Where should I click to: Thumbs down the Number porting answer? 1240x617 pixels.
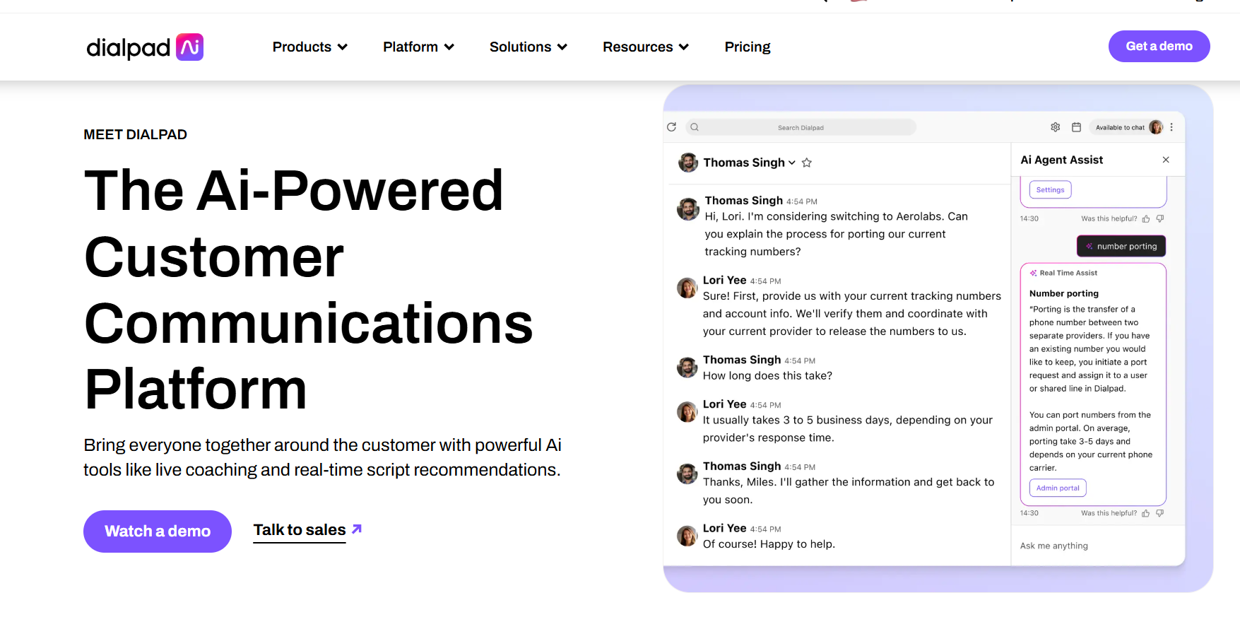point(1160,513)
